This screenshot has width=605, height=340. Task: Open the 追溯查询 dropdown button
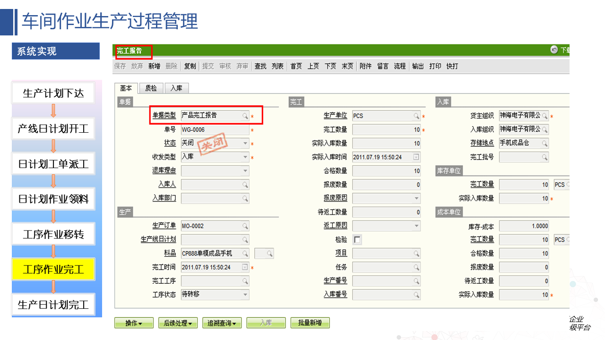(x=222, y=323)
